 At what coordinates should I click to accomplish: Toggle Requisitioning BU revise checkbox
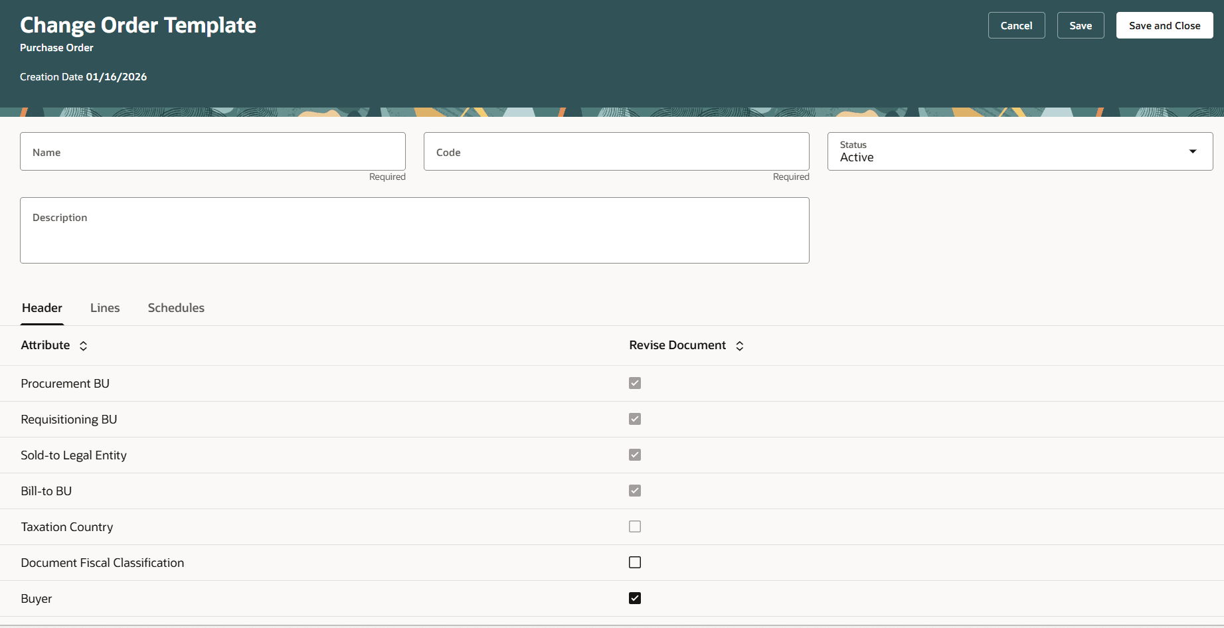click(x=635, y=419)
